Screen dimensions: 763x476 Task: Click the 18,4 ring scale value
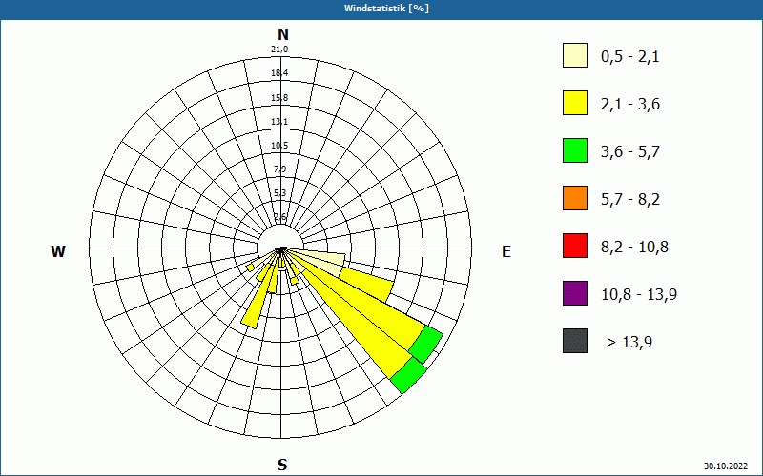(x=279, y=73)
